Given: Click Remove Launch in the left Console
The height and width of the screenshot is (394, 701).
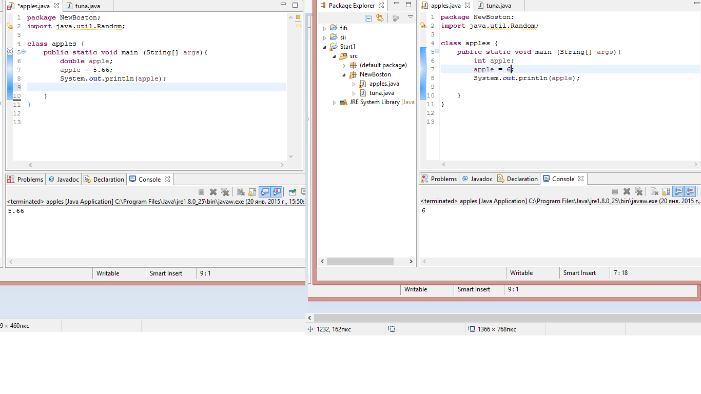Looking at the screenshot, I should click(213, 192).
